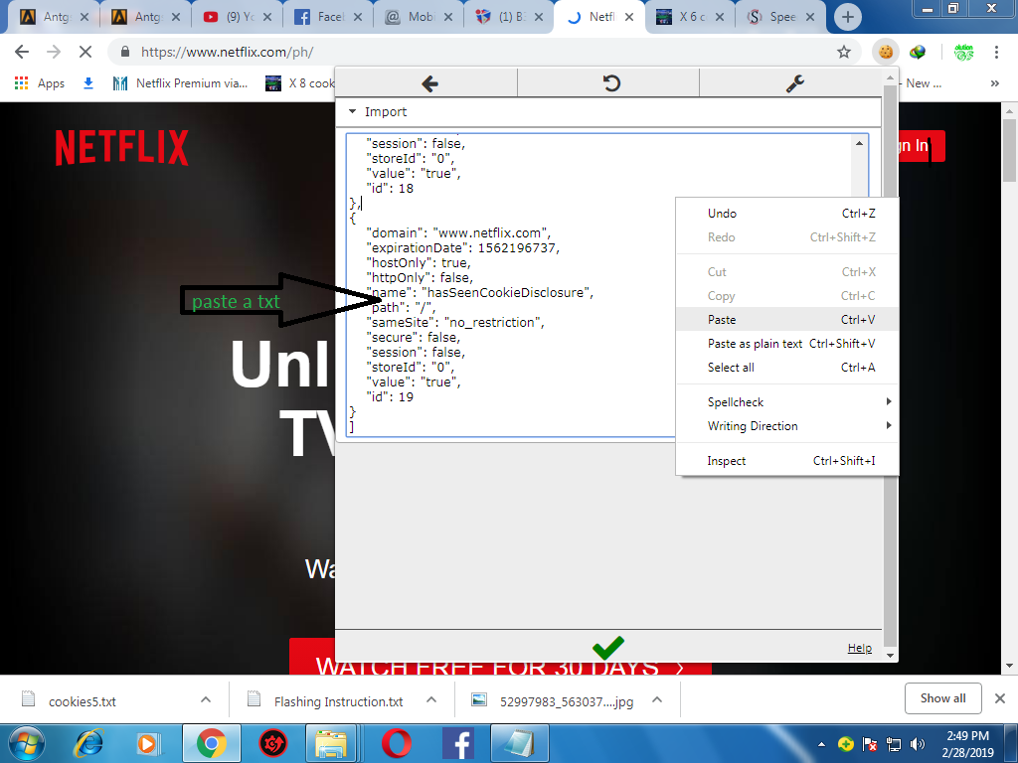The image size is (1018, 763).
Task: Click the Netflix Sign In button
Action: (921, 146)
